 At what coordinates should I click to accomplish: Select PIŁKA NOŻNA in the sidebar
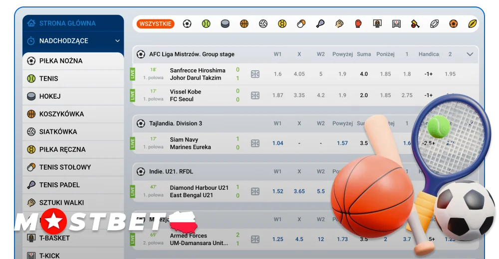click(73, 61)
